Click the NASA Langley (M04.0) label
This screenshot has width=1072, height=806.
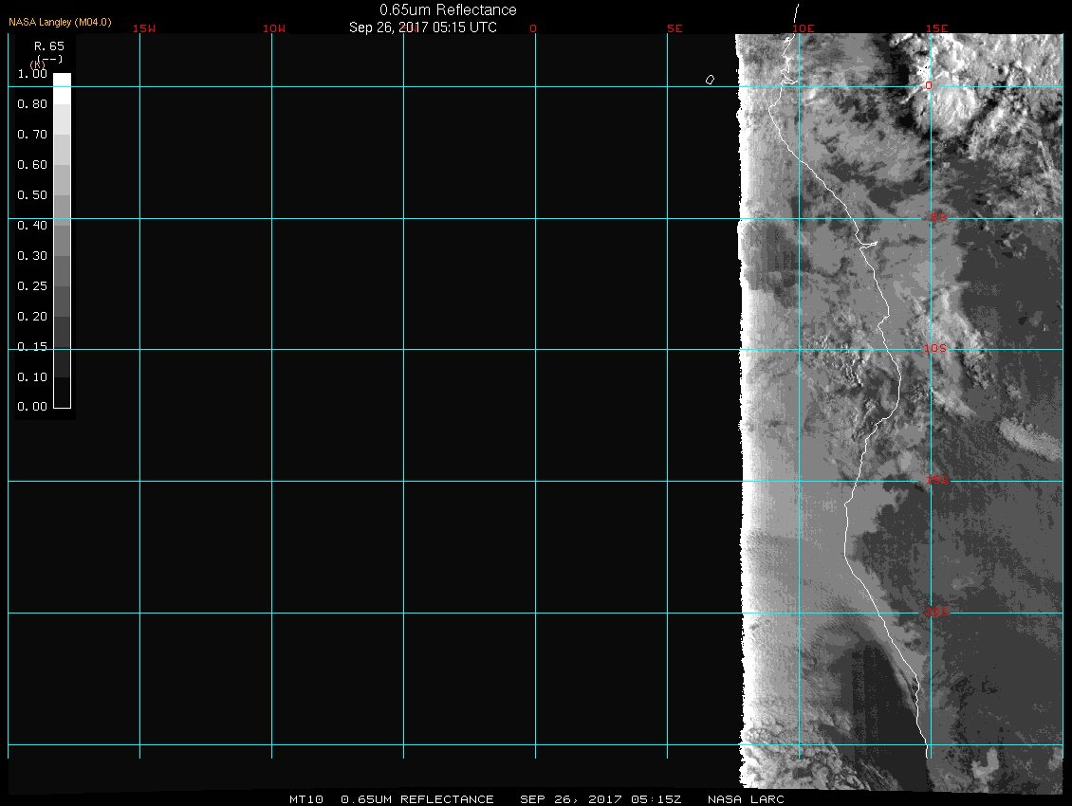[60, 22]
